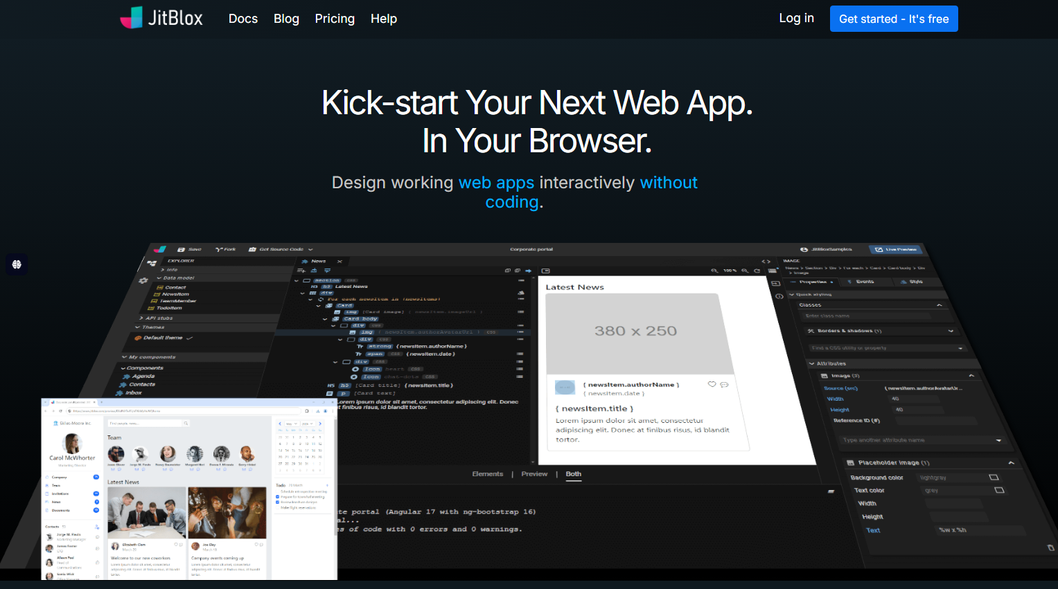This screenshot has height=589, width=1058.
Task: Select the Icon chat-dots tree row
Action: [395, 377]
